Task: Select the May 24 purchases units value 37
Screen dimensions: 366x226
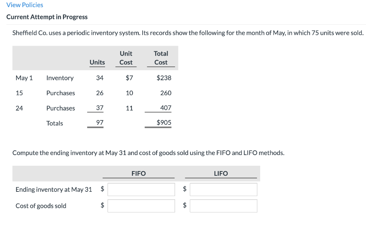Action: (x=100, y=108)
